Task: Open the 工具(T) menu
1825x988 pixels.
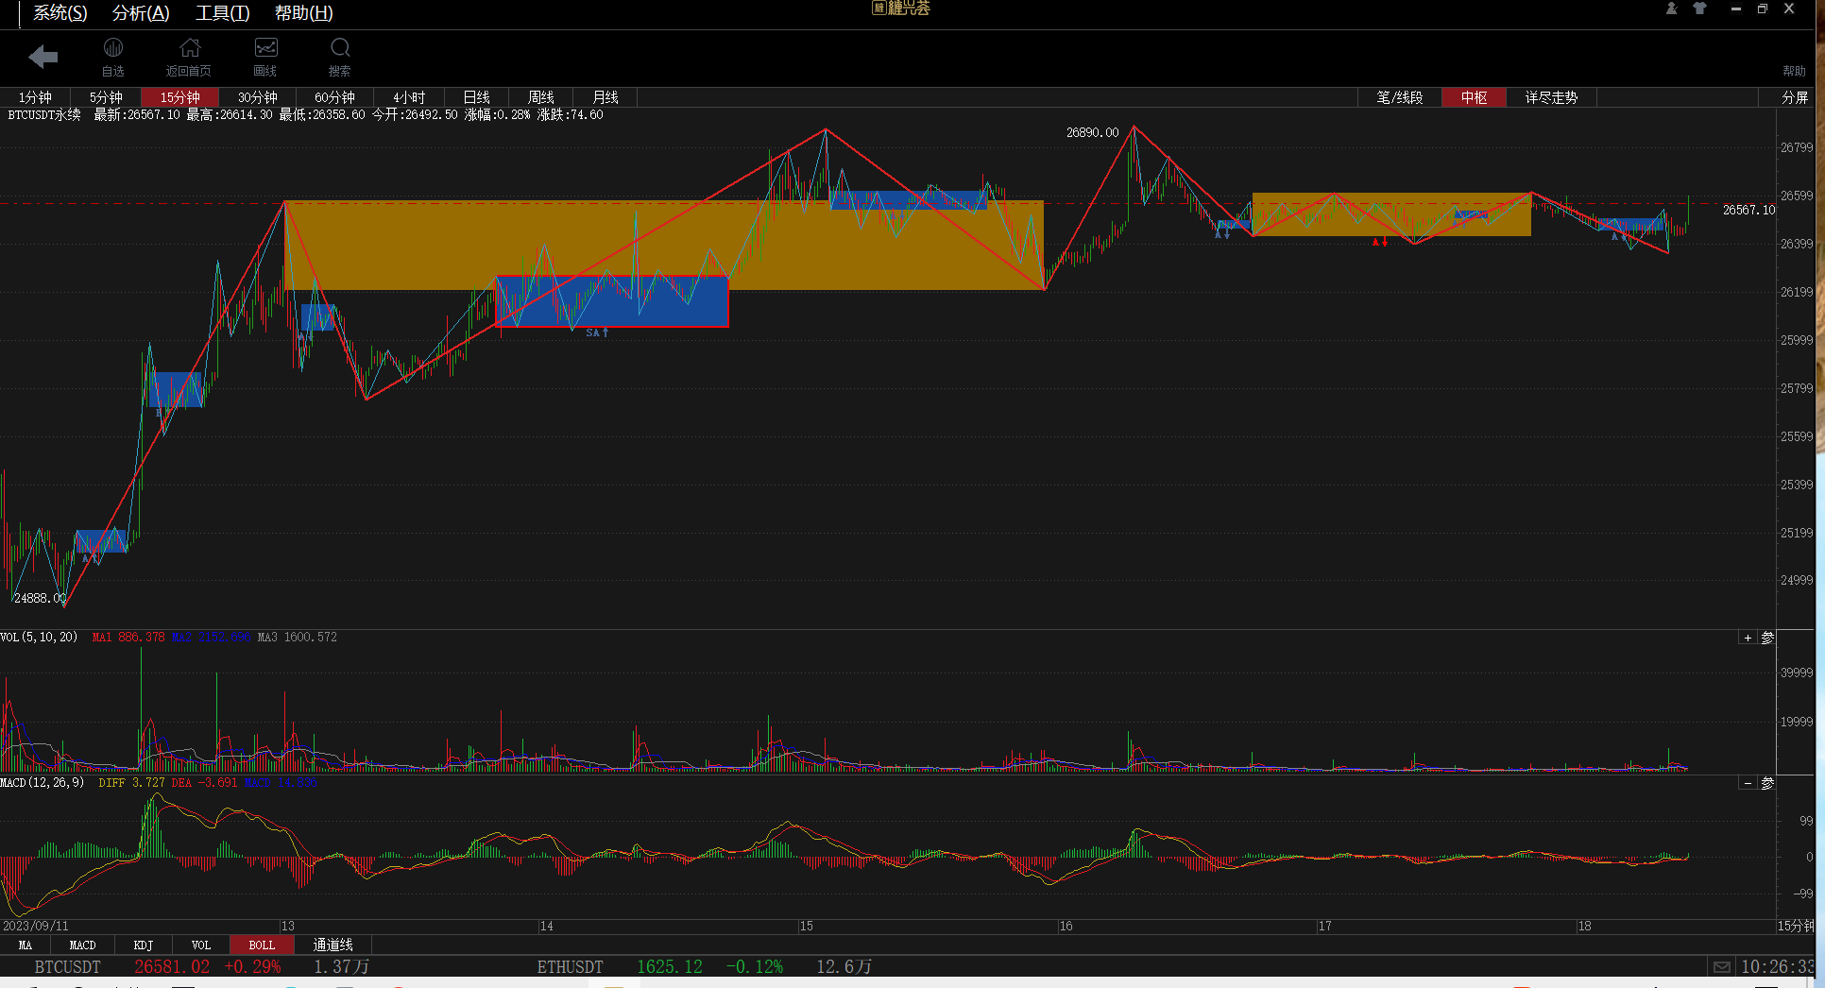Action: click(x=222, y=13)
